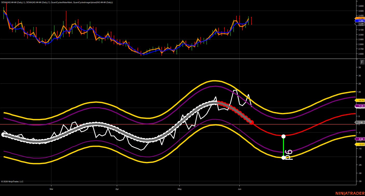365x196 pixels.
Task: Click the May date axis label
Action: [179, 189]
